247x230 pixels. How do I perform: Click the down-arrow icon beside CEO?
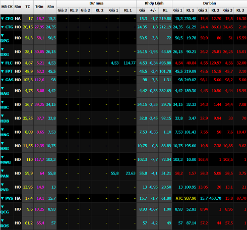[x=3, y=19]
